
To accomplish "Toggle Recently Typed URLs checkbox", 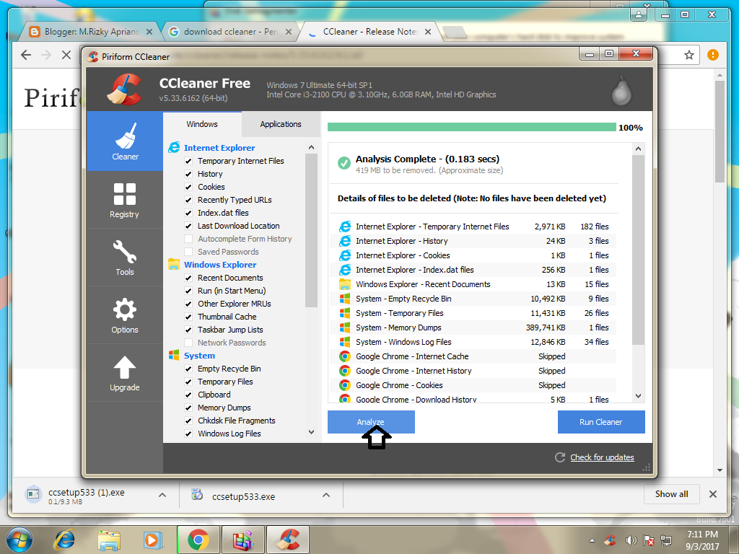I will point(188,200).
